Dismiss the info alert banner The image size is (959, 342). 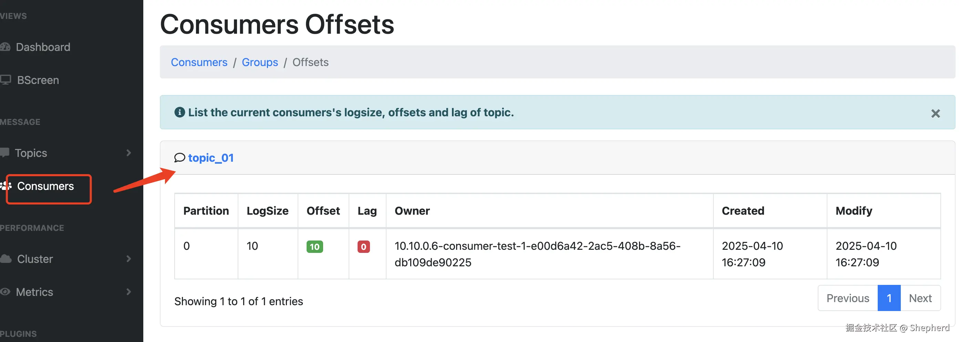pyautogui.click(x=935, y=114)
